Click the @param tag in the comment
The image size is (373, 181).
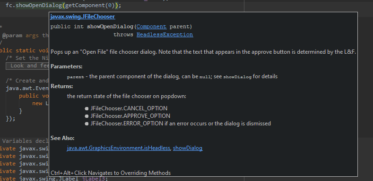(12, 35)
